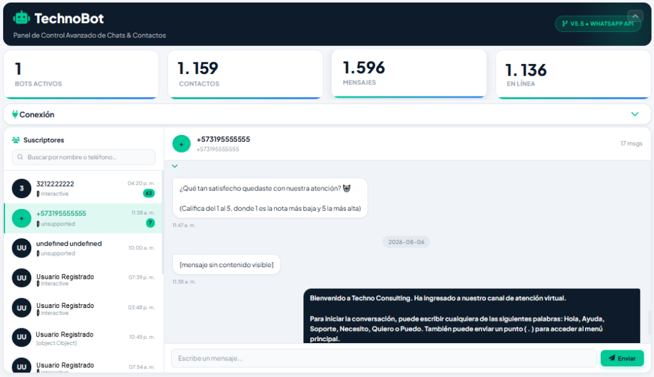Click the 17 msgs counter

631,143
